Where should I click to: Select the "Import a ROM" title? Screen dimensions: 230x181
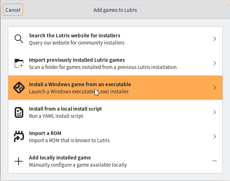45,133
